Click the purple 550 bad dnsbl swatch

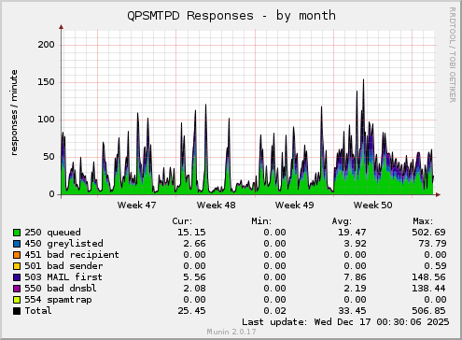(x=17, y=289)
